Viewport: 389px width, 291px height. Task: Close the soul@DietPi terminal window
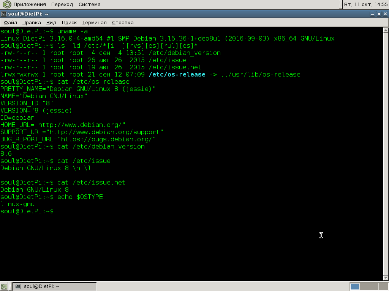[x=385, y=14]
